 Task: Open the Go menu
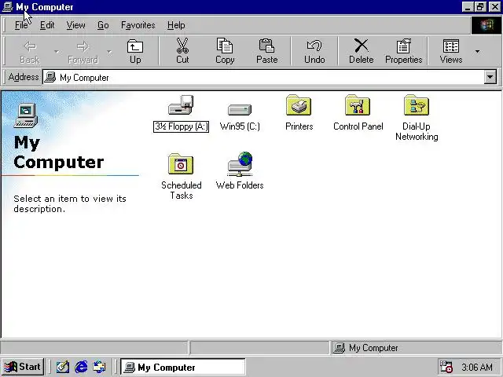103,25
